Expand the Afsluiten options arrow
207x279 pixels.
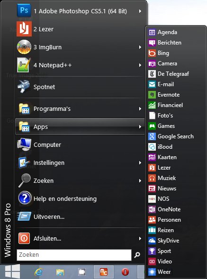point(140,238)
